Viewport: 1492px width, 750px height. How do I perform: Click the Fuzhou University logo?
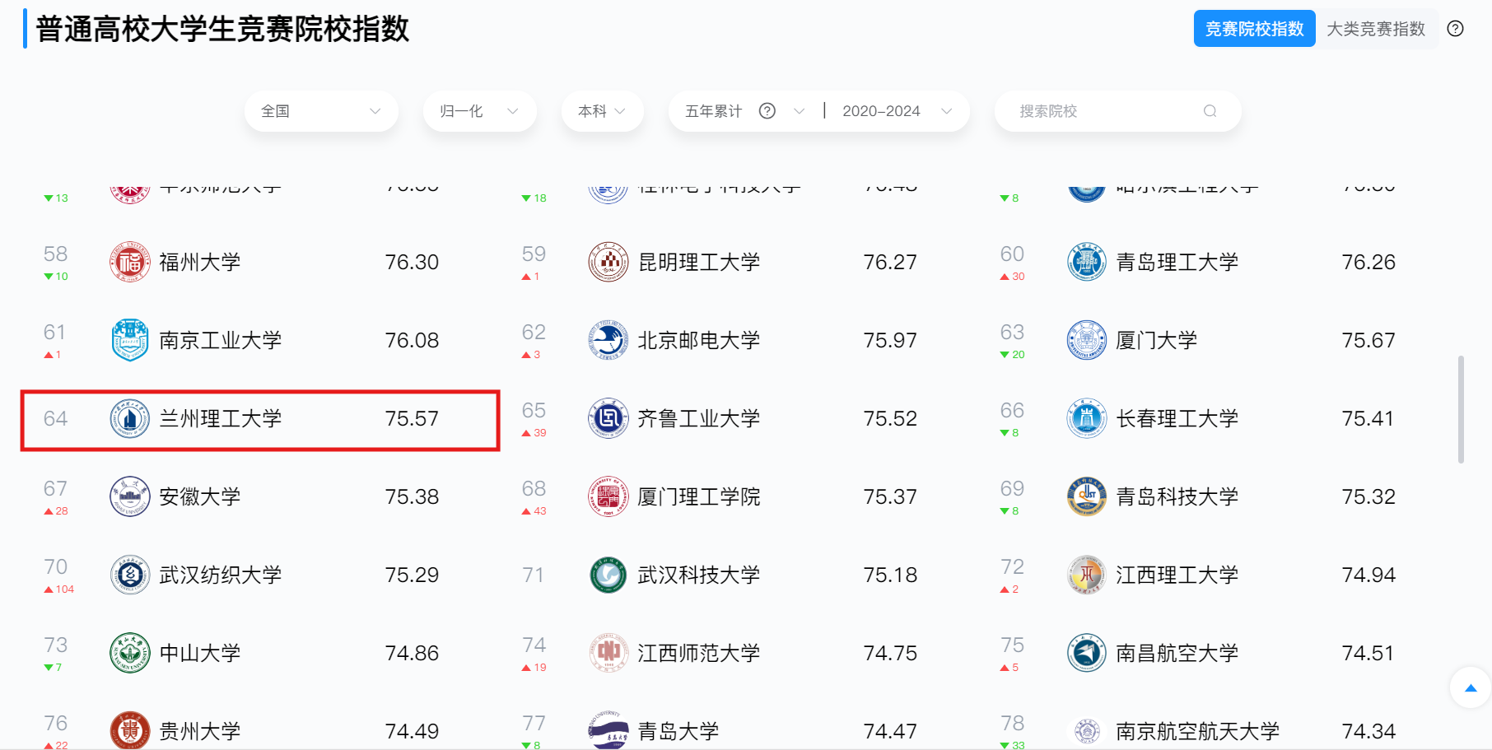click(130, 262)
